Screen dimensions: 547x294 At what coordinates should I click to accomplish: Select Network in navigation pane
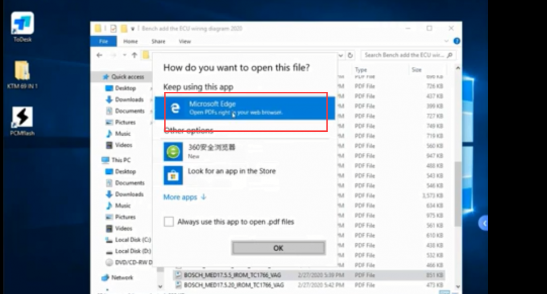point(122,277)
